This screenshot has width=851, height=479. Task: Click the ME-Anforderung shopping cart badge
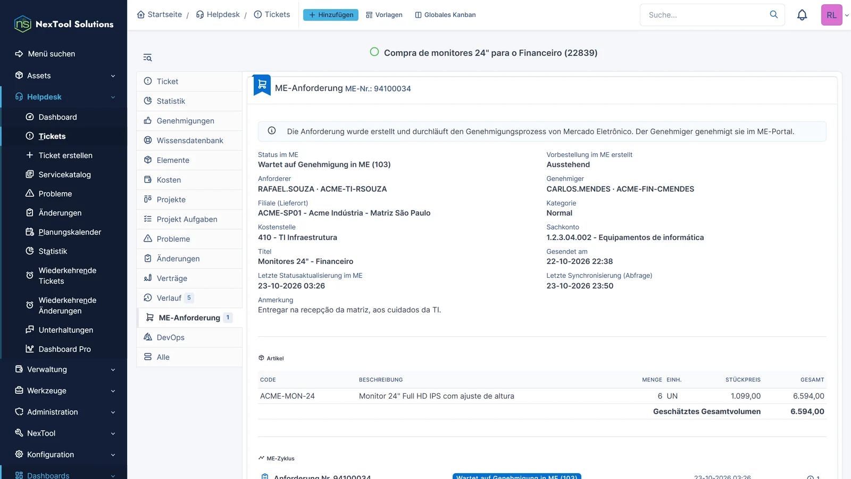262,85
